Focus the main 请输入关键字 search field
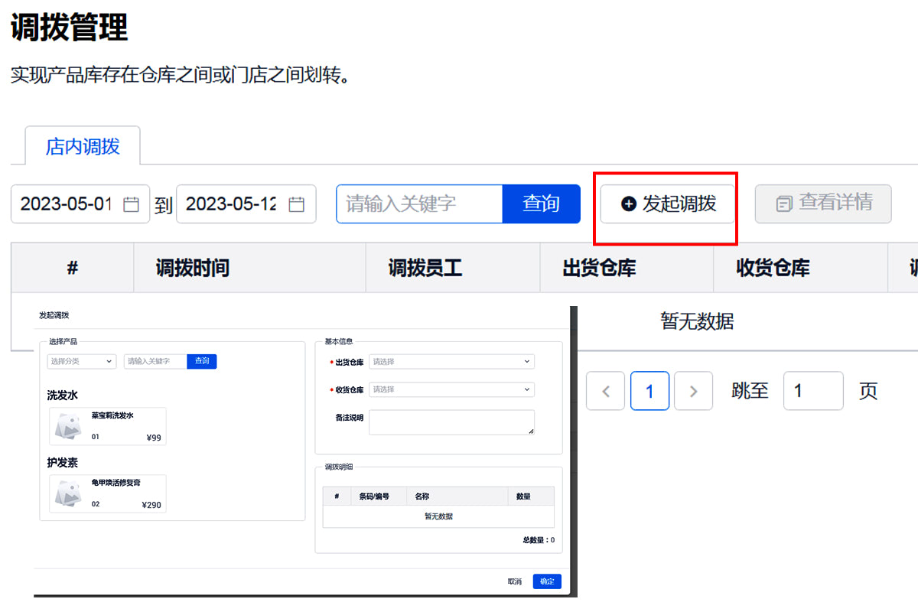The image size is (918, 612). (418, 203)
